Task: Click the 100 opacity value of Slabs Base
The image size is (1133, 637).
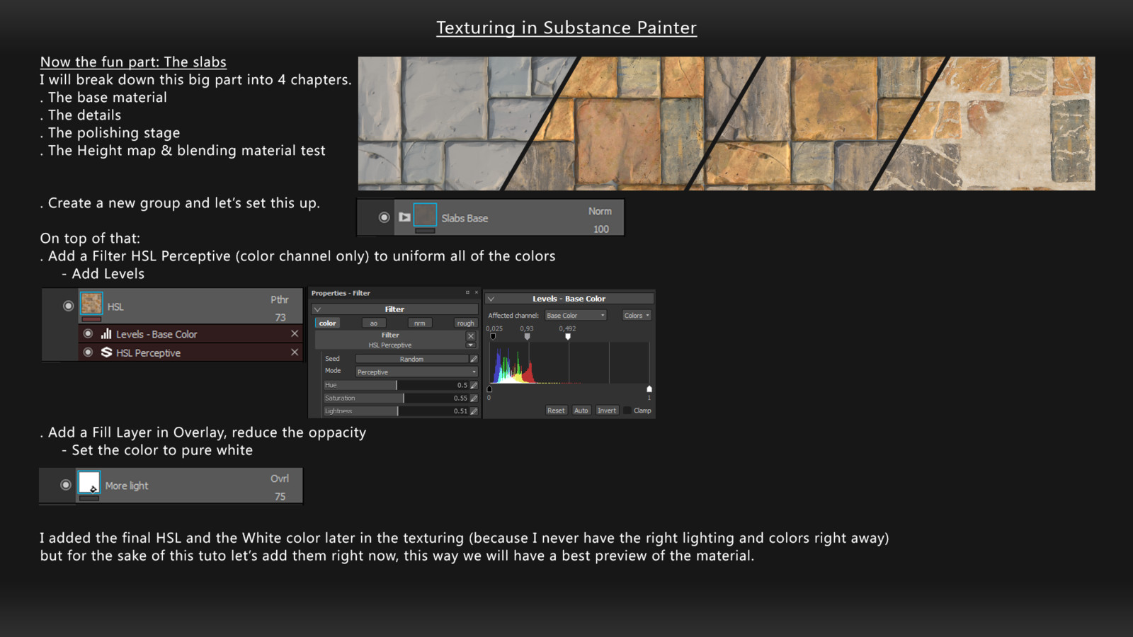Action: tap(600, 229)
